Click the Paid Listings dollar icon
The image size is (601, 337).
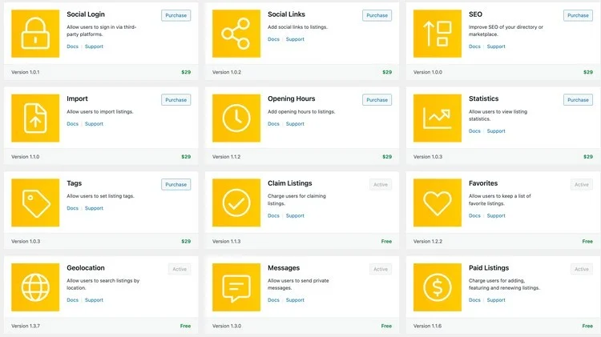point(438,287)
